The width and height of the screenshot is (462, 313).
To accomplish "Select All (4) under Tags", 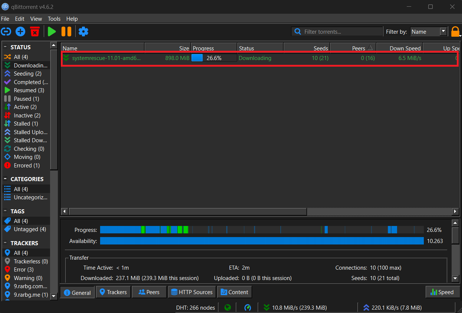I will tap(26, 221).
